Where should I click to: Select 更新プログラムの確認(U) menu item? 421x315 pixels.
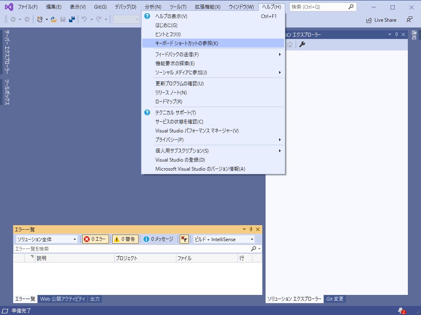pyautogui.click(x=213, y=84)
